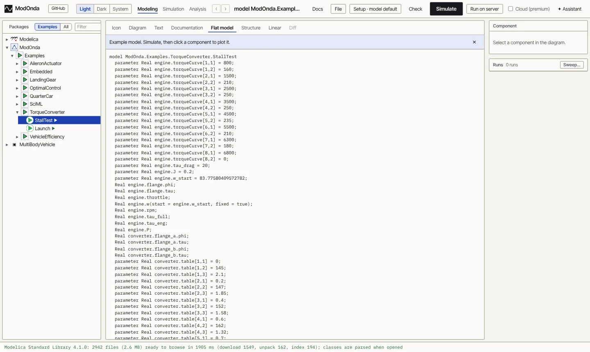Click the Modelica package icon
Viewport: 590px width, 352px height.
(x=14, y=39)
